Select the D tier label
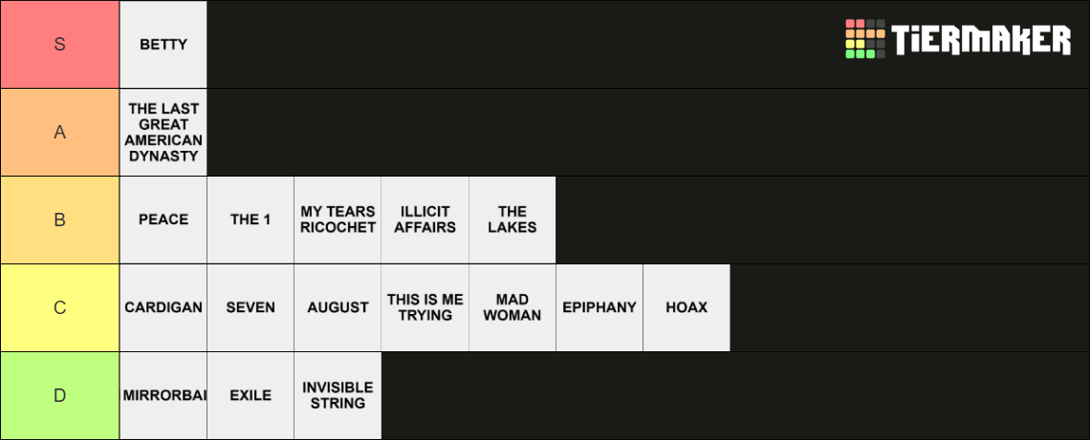The image size is (1090, 440). [x=60, y=395]
